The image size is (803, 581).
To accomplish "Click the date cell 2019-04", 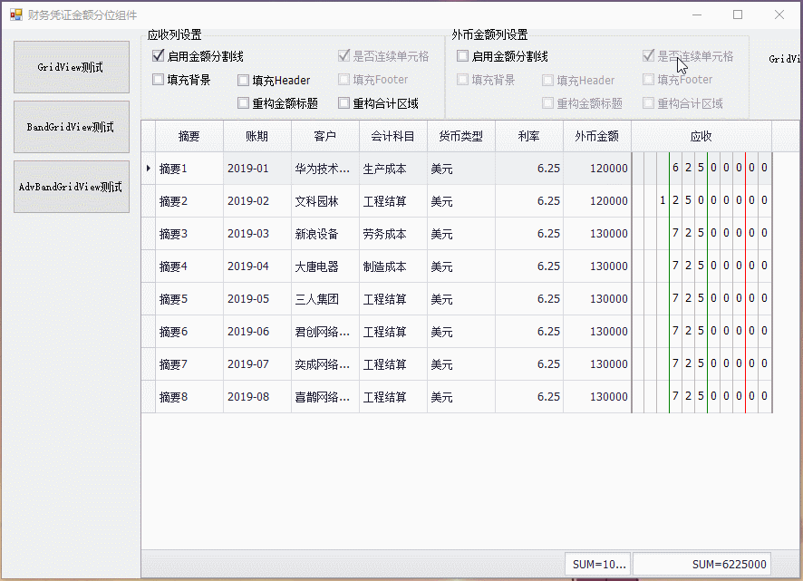I will coord(257,266).
